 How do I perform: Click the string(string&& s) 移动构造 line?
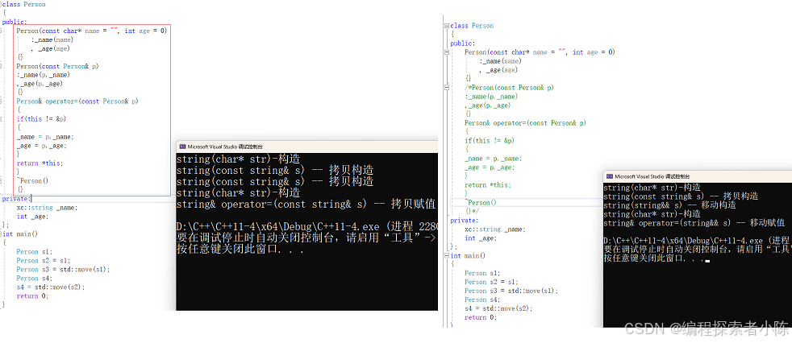click(669, 205)
